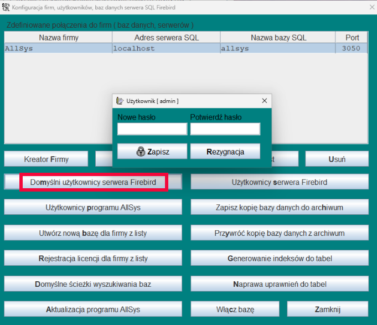Click the Potwierdź hasło input field

[x=225, y=129]
